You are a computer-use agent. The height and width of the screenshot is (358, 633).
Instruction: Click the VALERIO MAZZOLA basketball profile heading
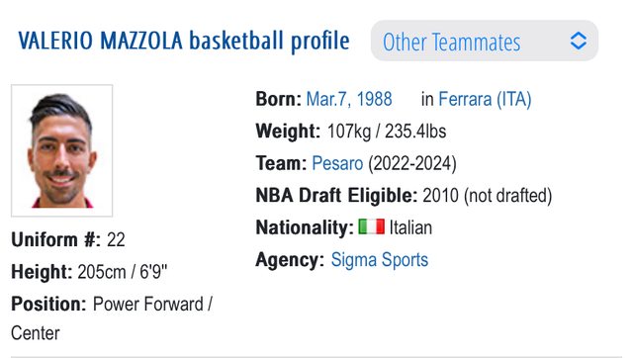click(x=184, y=42)
